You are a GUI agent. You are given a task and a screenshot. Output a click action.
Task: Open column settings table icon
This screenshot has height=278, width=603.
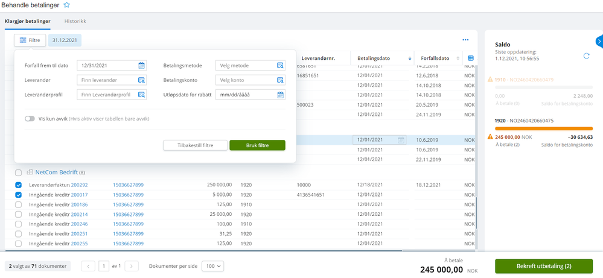471,58
